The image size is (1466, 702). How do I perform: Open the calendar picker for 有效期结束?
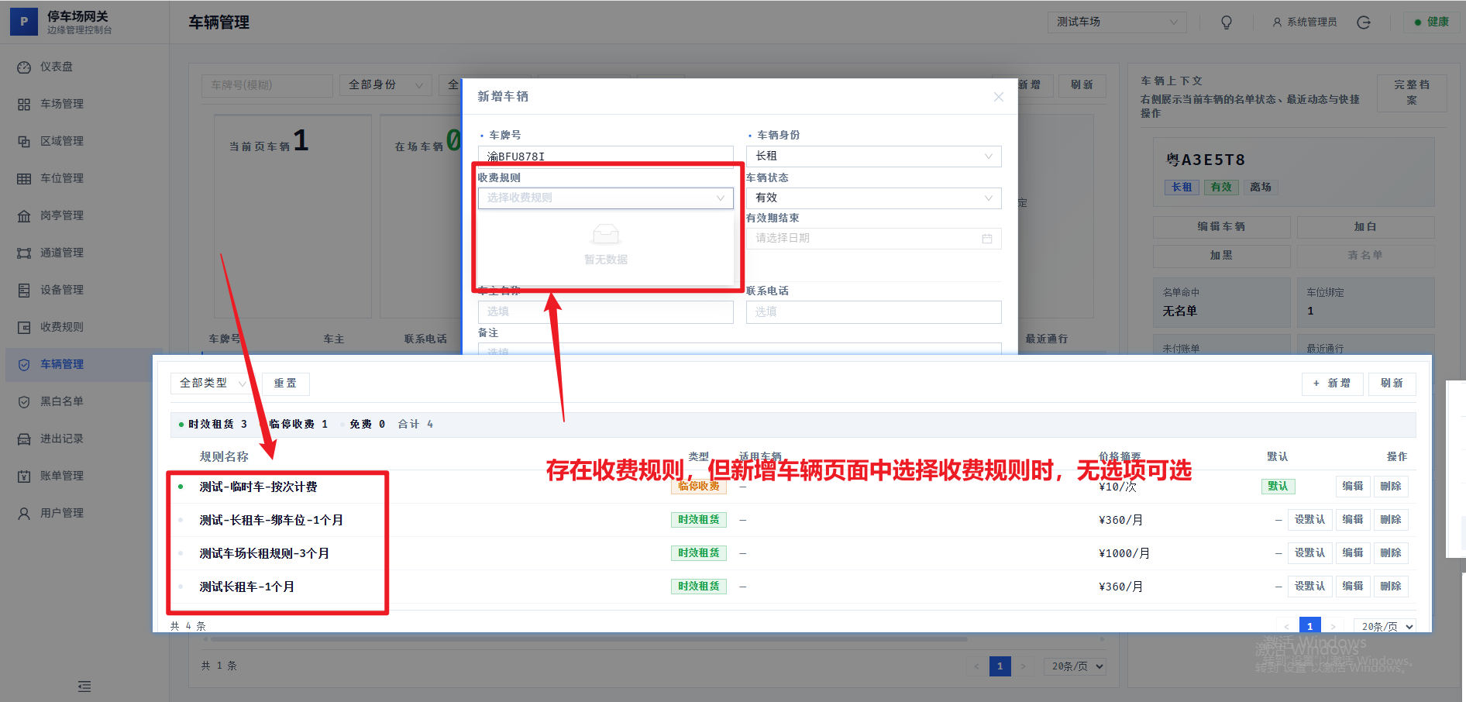(987, 238)
